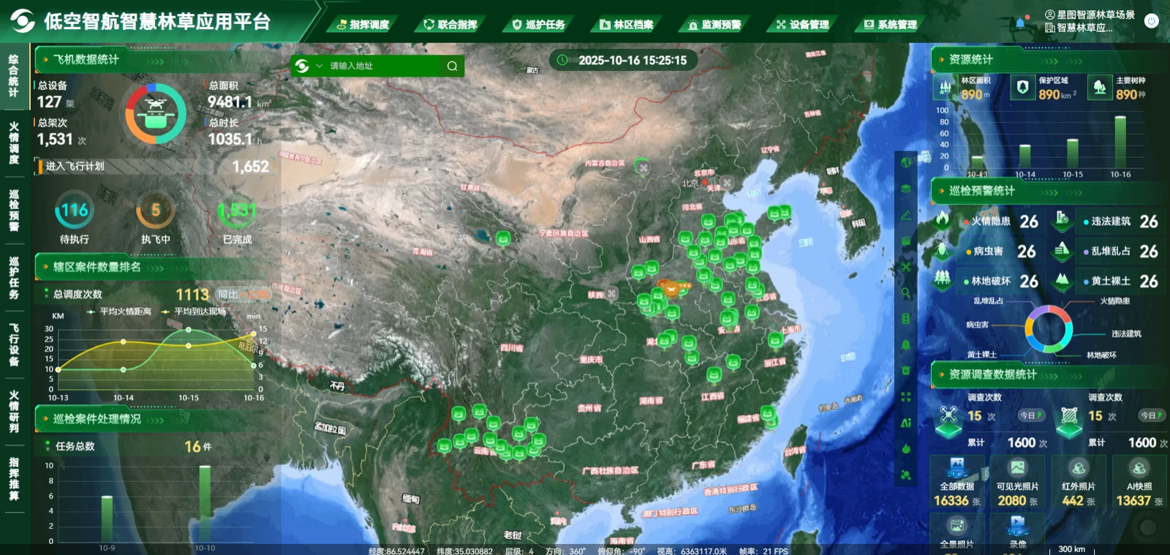Switch to 火情调度 sidebar tab

13,143
